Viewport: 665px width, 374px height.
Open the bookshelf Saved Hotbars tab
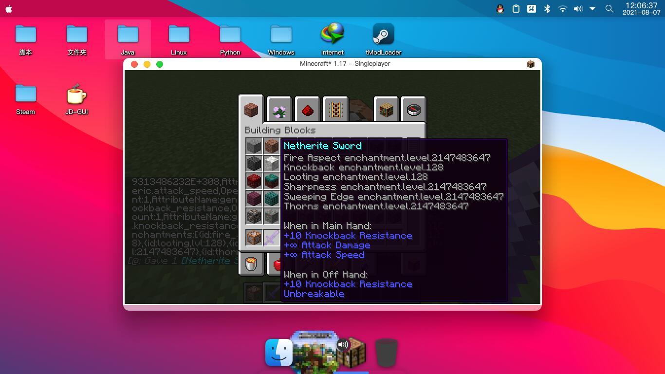[x=386, y=110]
